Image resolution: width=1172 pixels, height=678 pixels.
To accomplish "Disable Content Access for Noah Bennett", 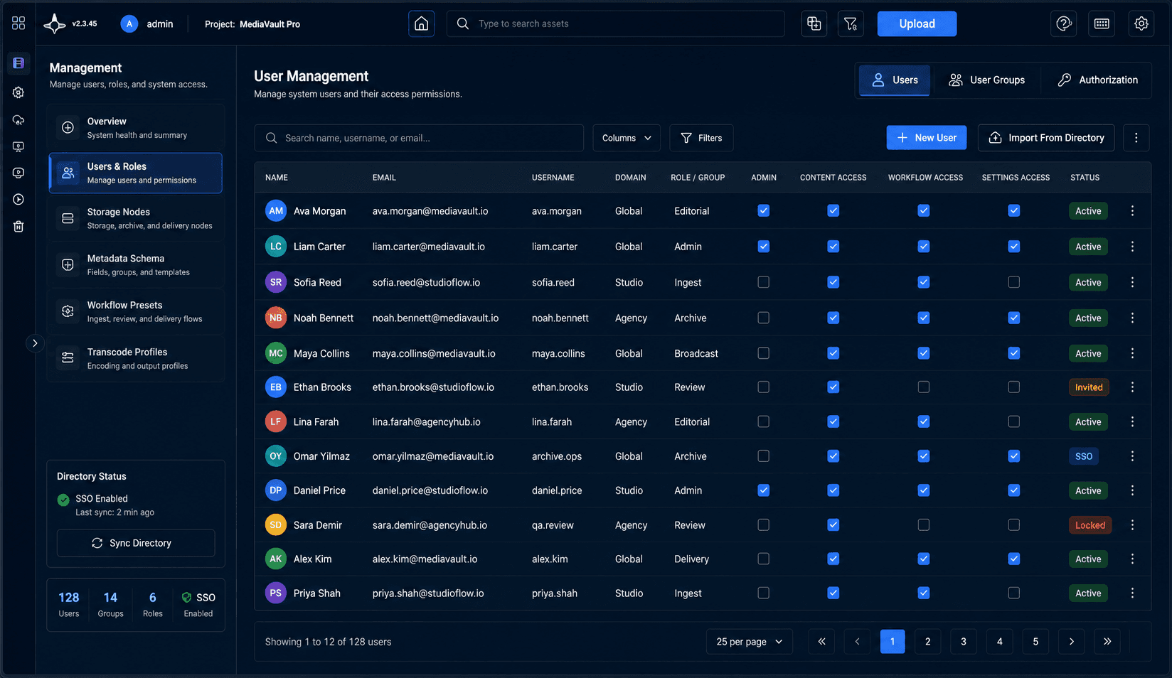I will [x=833, y=318].
